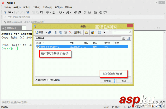The height and width of the screenshot is (109, 166).
Task: Expand the view mode dropdown arrow in dialog
Action: pos(104,33)
